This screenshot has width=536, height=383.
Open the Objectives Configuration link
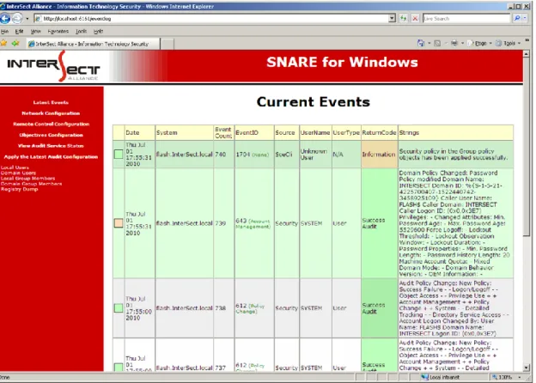coord(51,135)
